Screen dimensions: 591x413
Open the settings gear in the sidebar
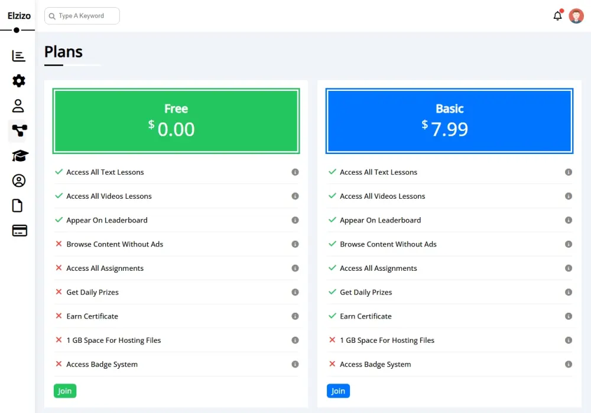(x=18, y=81)
